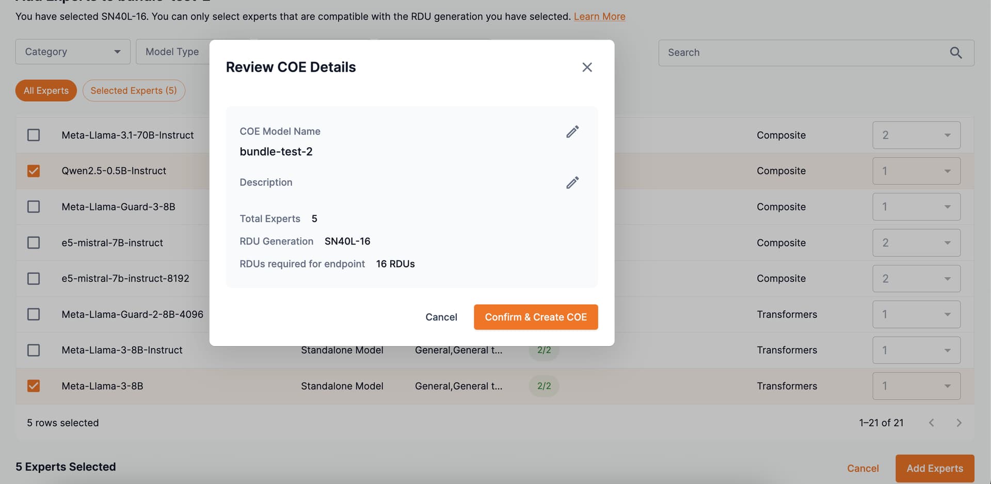Click General,General t... cell in Meta-Llama-3-8B row
This screenshot has height=484, width=991.
pos(458,386)
